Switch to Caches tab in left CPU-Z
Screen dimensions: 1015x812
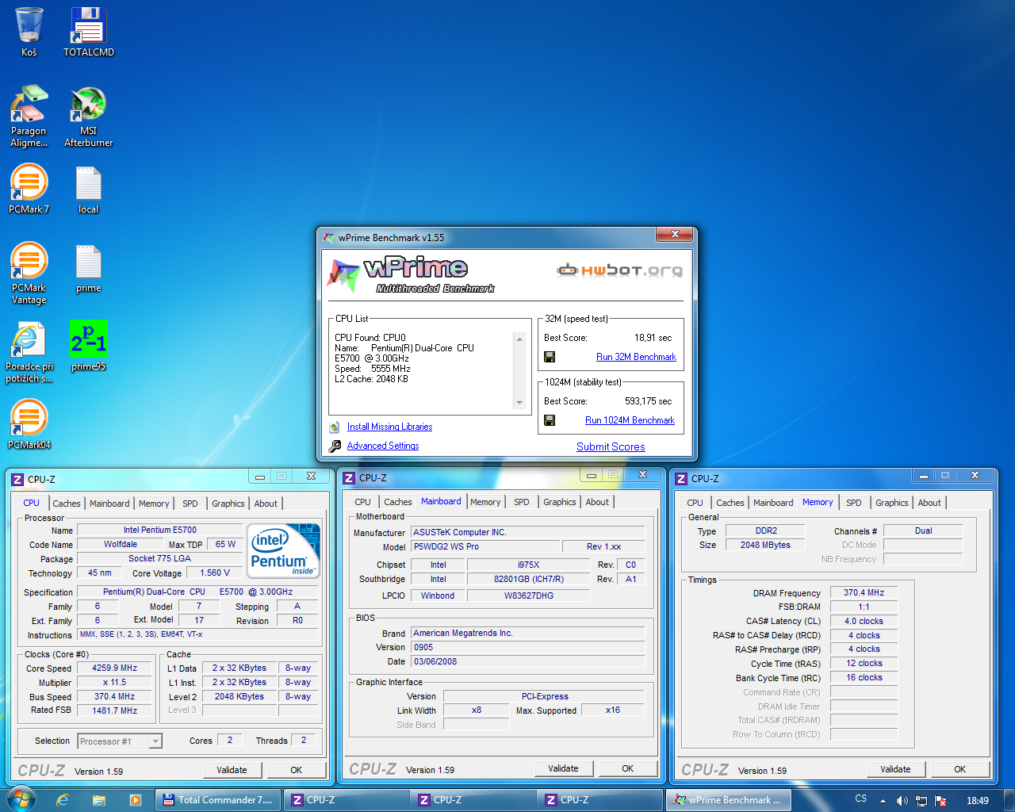[x=67, y=504]
